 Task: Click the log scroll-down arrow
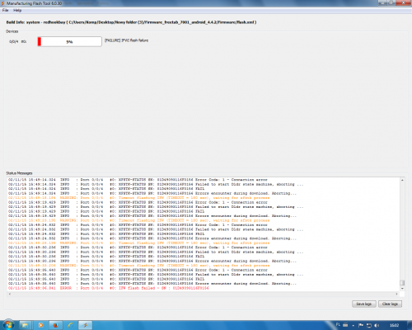tap(402, 289)
